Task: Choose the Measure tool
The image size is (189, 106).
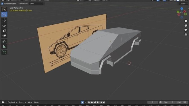Action: pos(4,46)
